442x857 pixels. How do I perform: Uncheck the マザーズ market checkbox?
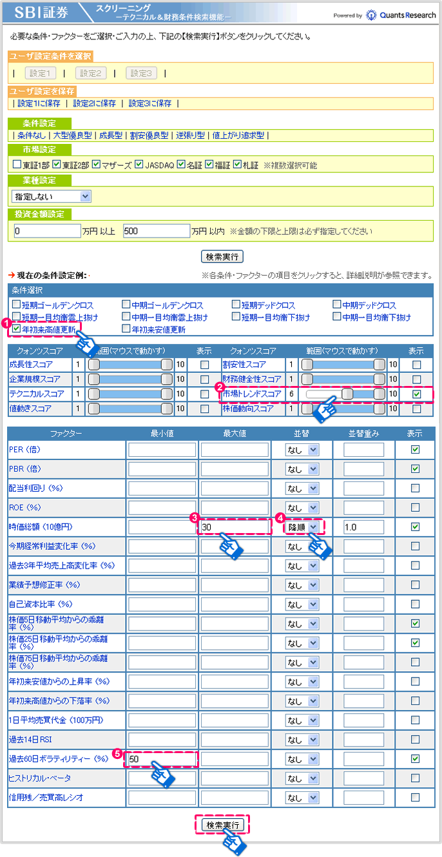tap(97, 165)
